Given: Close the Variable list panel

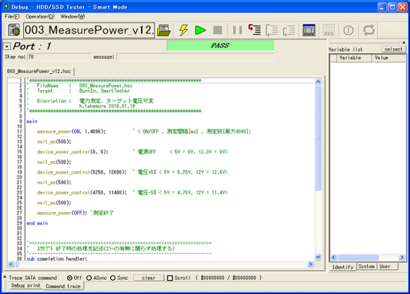Looking at the screenshot, I should (404, 42).
